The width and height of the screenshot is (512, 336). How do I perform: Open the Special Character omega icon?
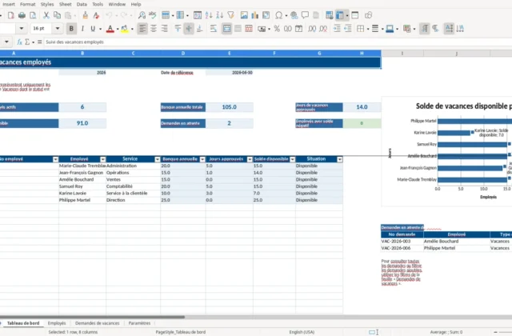coord(279,15)
